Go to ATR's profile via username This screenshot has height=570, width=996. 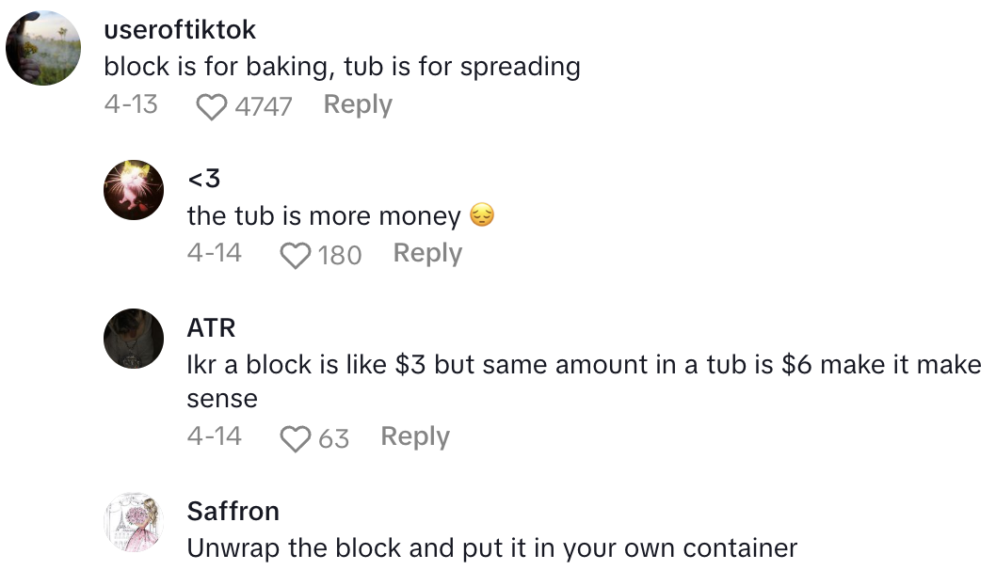click(211, 327)
